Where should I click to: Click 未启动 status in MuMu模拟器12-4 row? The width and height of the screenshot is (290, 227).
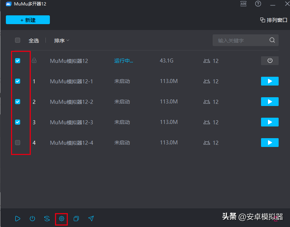(x=122, y=143)
